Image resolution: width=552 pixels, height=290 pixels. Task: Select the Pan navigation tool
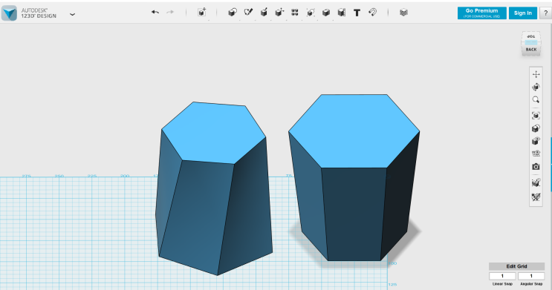pyautogui.click(x=536, y=74)
